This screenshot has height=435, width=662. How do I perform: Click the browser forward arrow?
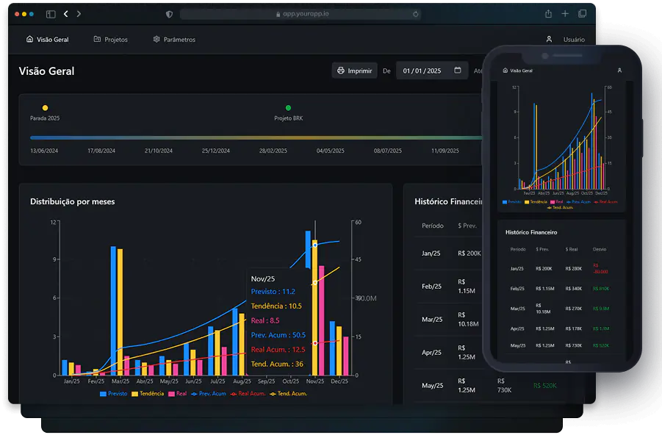[79, 14]
